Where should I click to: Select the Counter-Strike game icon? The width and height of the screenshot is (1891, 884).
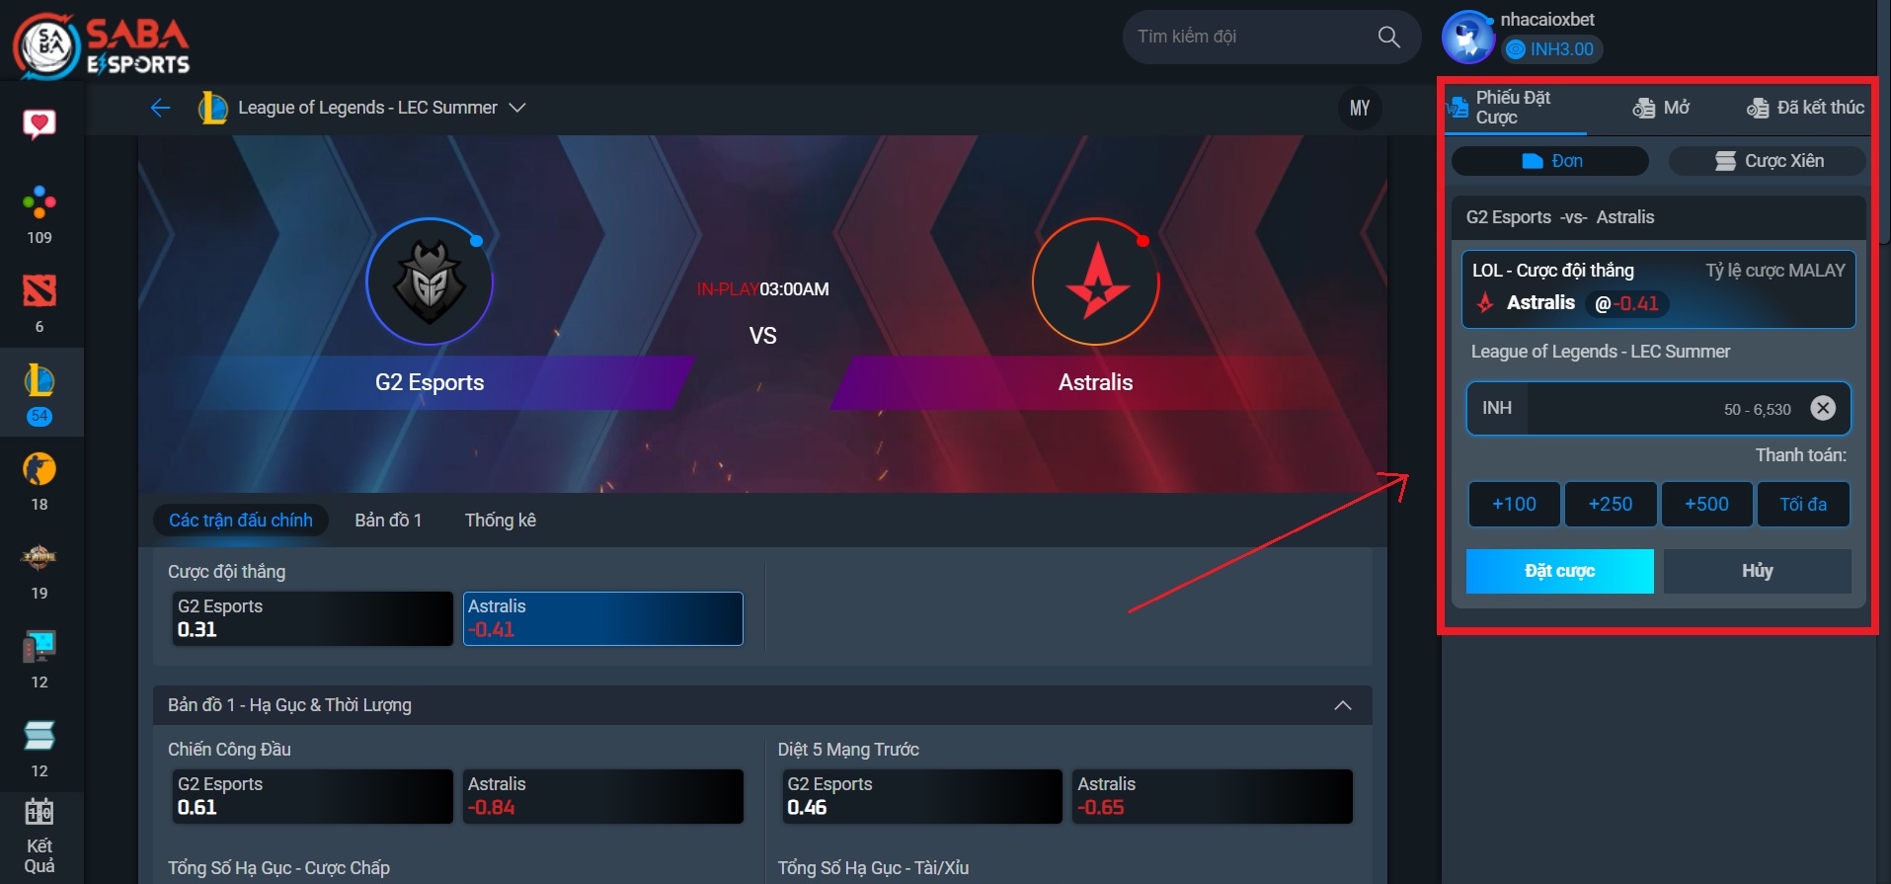[39, 470]
